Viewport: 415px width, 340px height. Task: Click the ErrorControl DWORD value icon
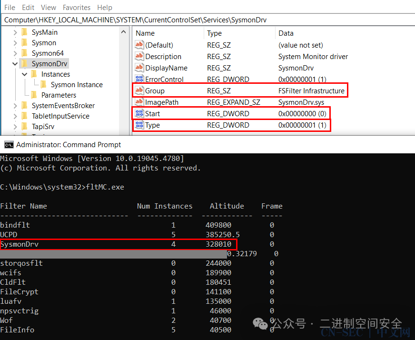[139, 79]
